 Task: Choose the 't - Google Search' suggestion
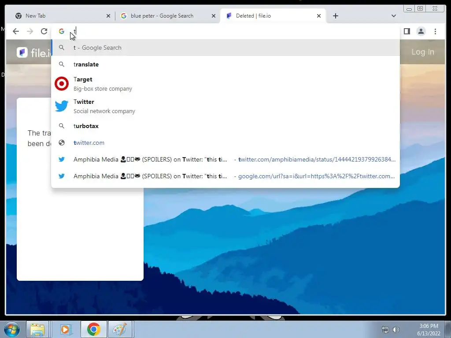click(225, 48)
